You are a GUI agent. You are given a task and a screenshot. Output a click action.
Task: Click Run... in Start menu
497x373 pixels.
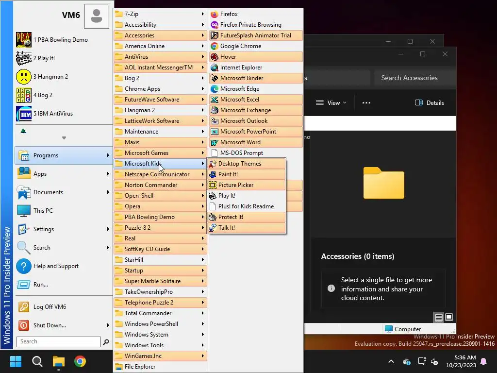(x=64, y=285)
